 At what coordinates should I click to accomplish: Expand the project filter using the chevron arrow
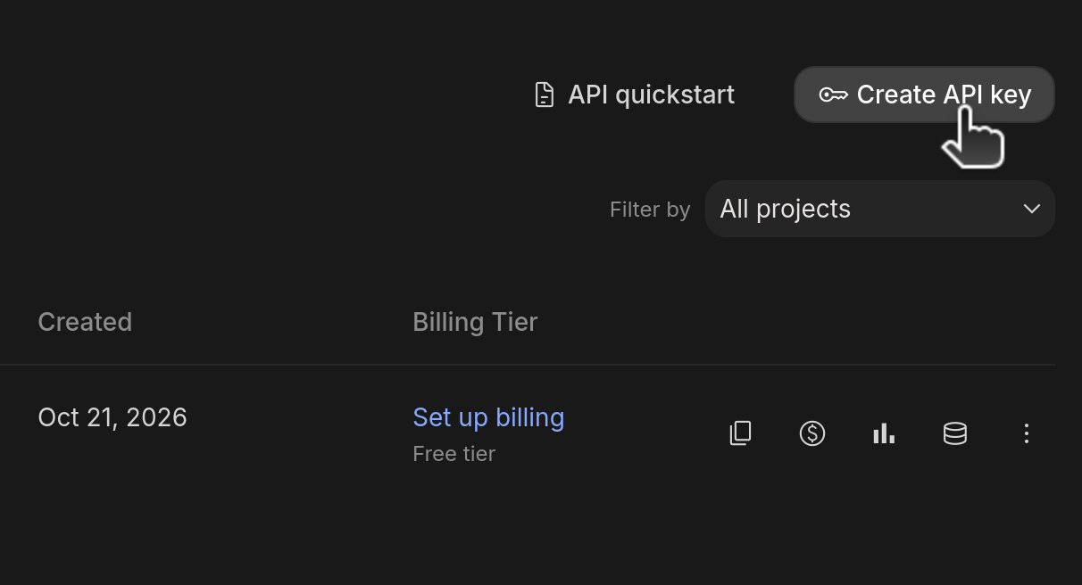pos(1031,209)
